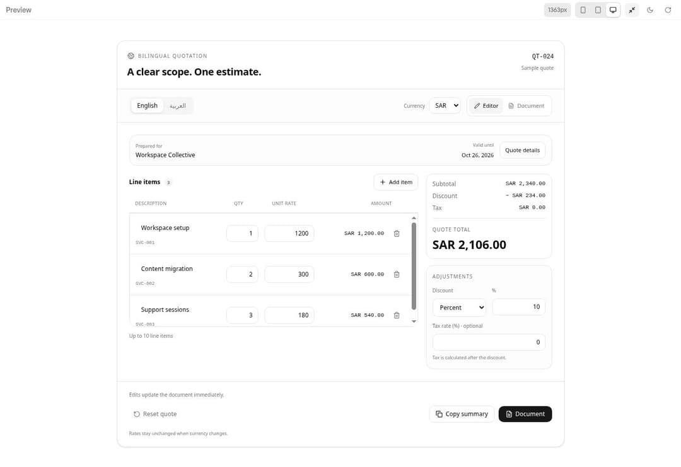Click the SAR 234.00 discount value

coord(525,195)
